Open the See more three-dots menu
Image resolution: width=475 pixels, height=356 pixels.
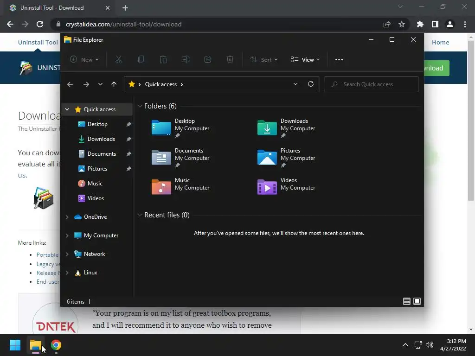point(339,60)
